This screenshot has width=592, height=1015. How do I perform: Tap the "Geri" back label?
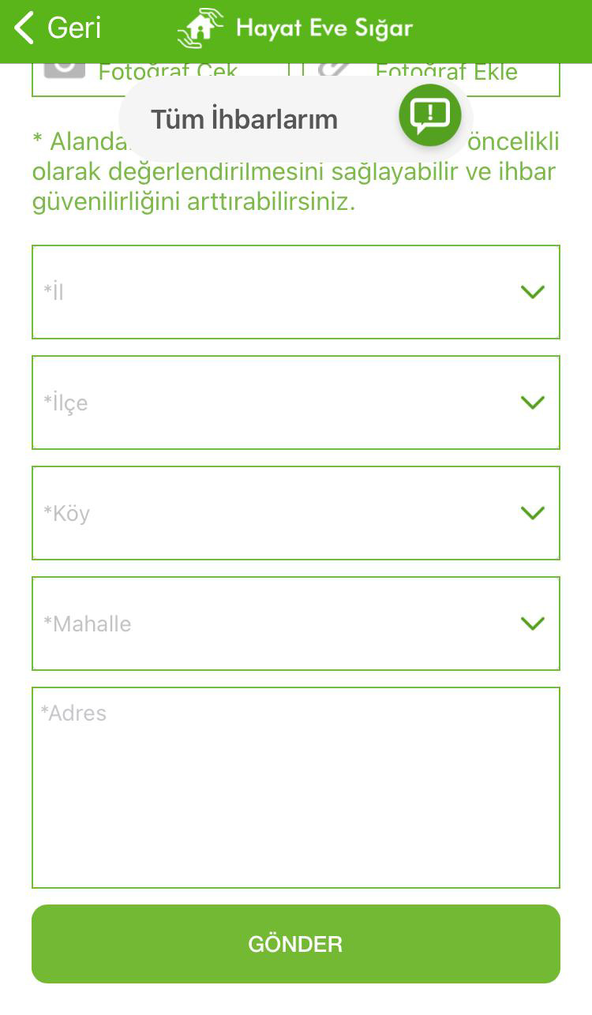coord(74,28)
